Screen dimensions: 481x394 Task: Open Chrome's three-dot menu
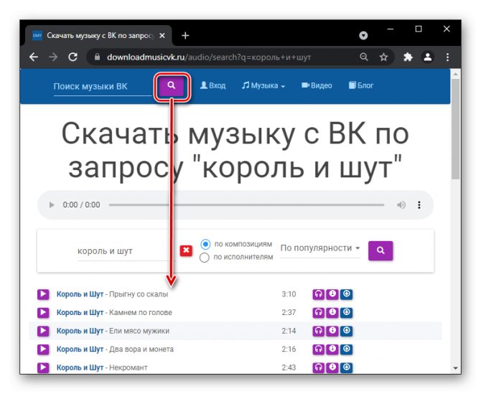click(447, 57)
